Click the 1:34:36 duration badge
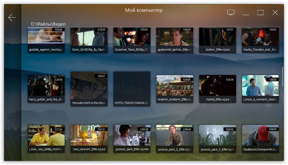 (x=230, y=80)
